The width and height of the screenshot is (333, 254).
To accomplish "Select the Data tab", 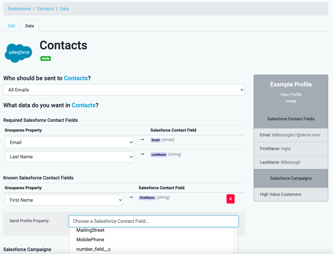I will pos(29,26).
